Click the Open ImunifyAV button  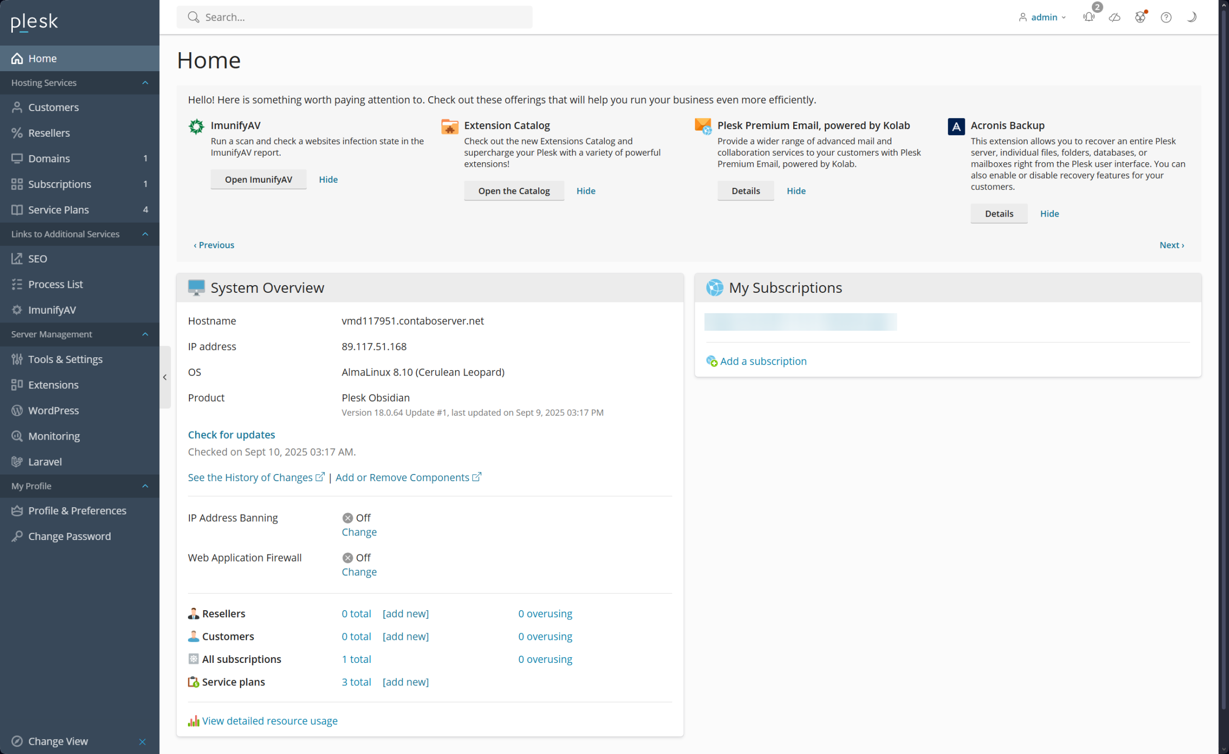tap(259, 180)
